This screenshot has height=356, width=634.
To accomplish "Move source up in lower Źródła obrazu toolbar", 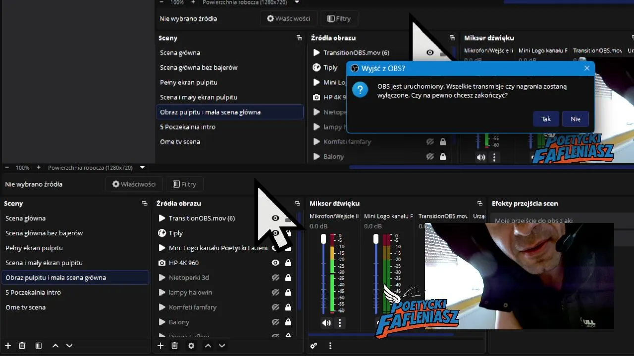I will (x=208, y=346).
